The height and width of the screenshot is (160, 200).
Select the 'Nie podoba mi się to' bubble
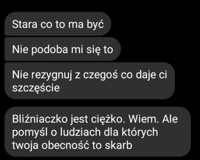pos(63,49)
